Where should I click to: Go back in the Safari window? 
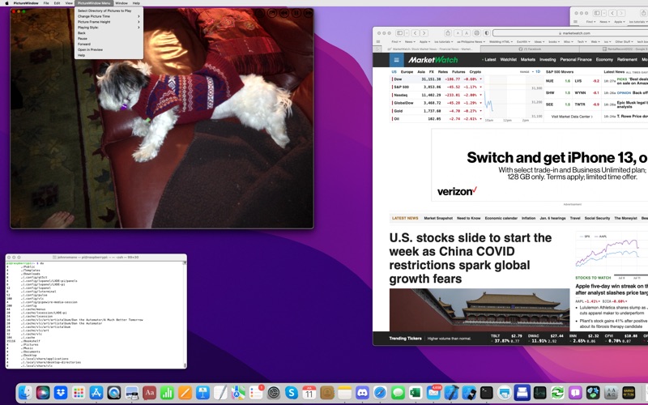(x=415, y=33)
